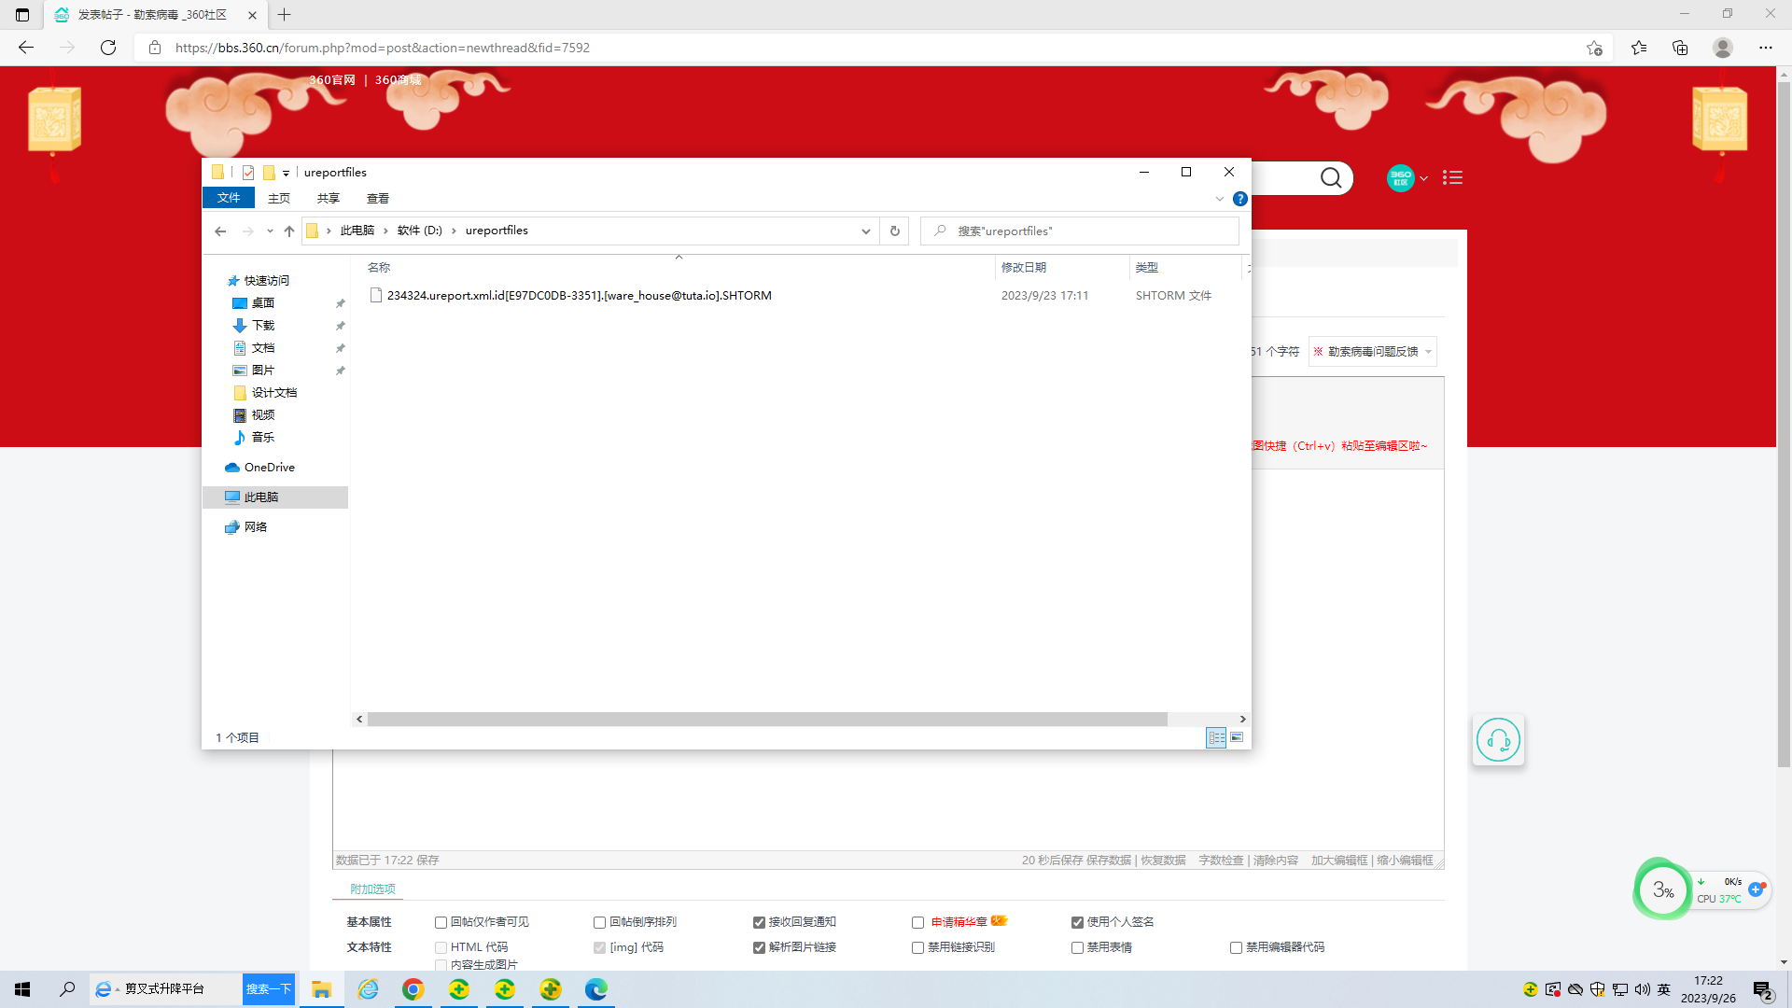The image size is (1792, 1008).
Task: Open recent locations dropdown arrow
Action: coord(270,231)
